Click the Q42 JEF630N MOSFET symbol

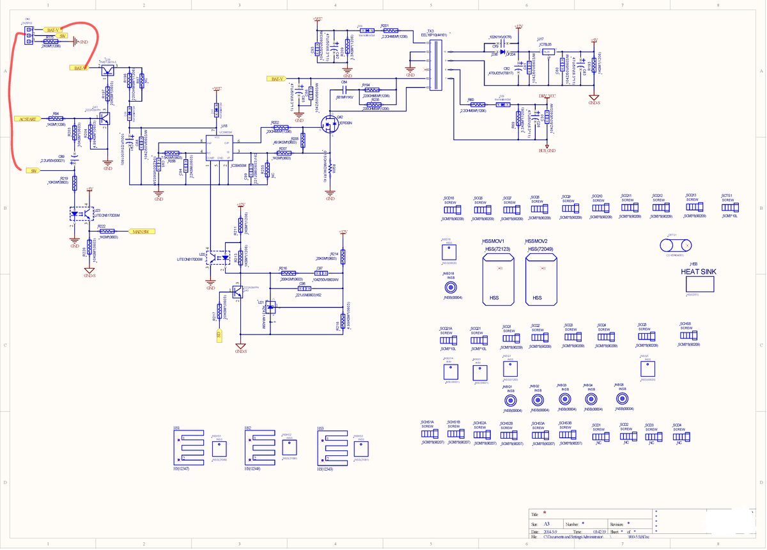pyautogui.click(x=327, y=125)
